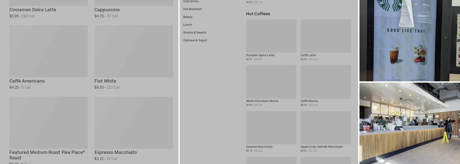
Task: Go to Bakery category
Action: click(x=188, y=17)
